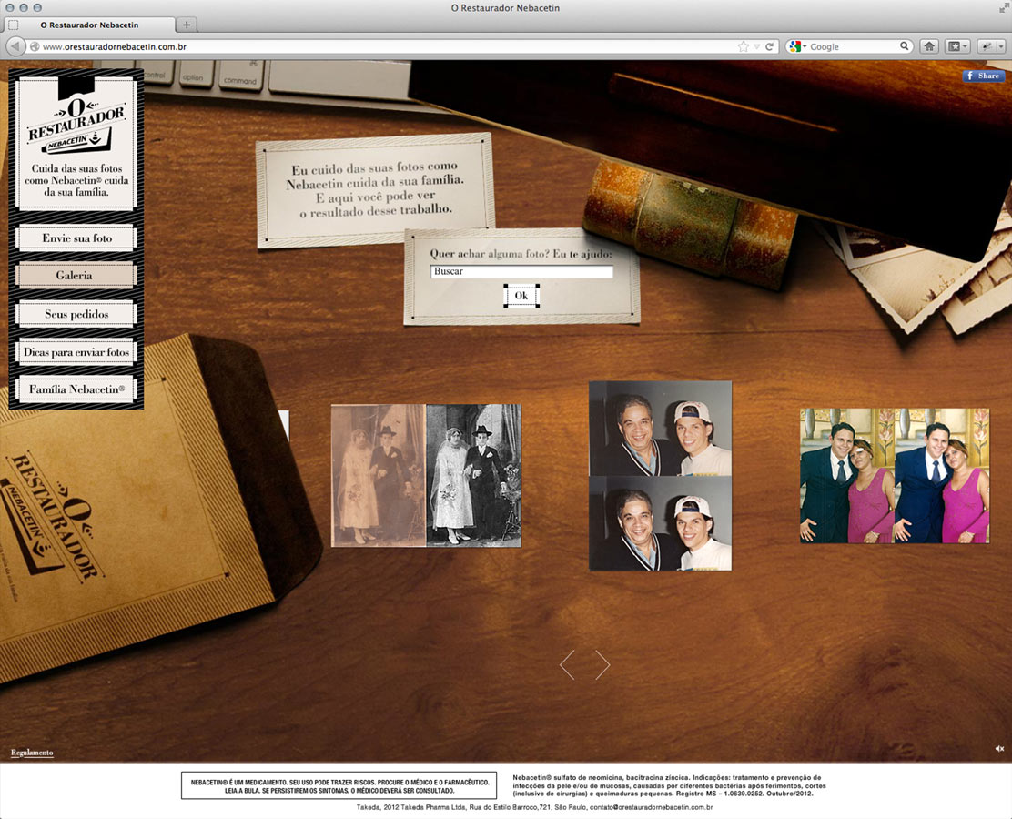The width and height of the screenshot is (1012, 819).
Task: Go back using the browser back arrow
Action: [15, 46]
